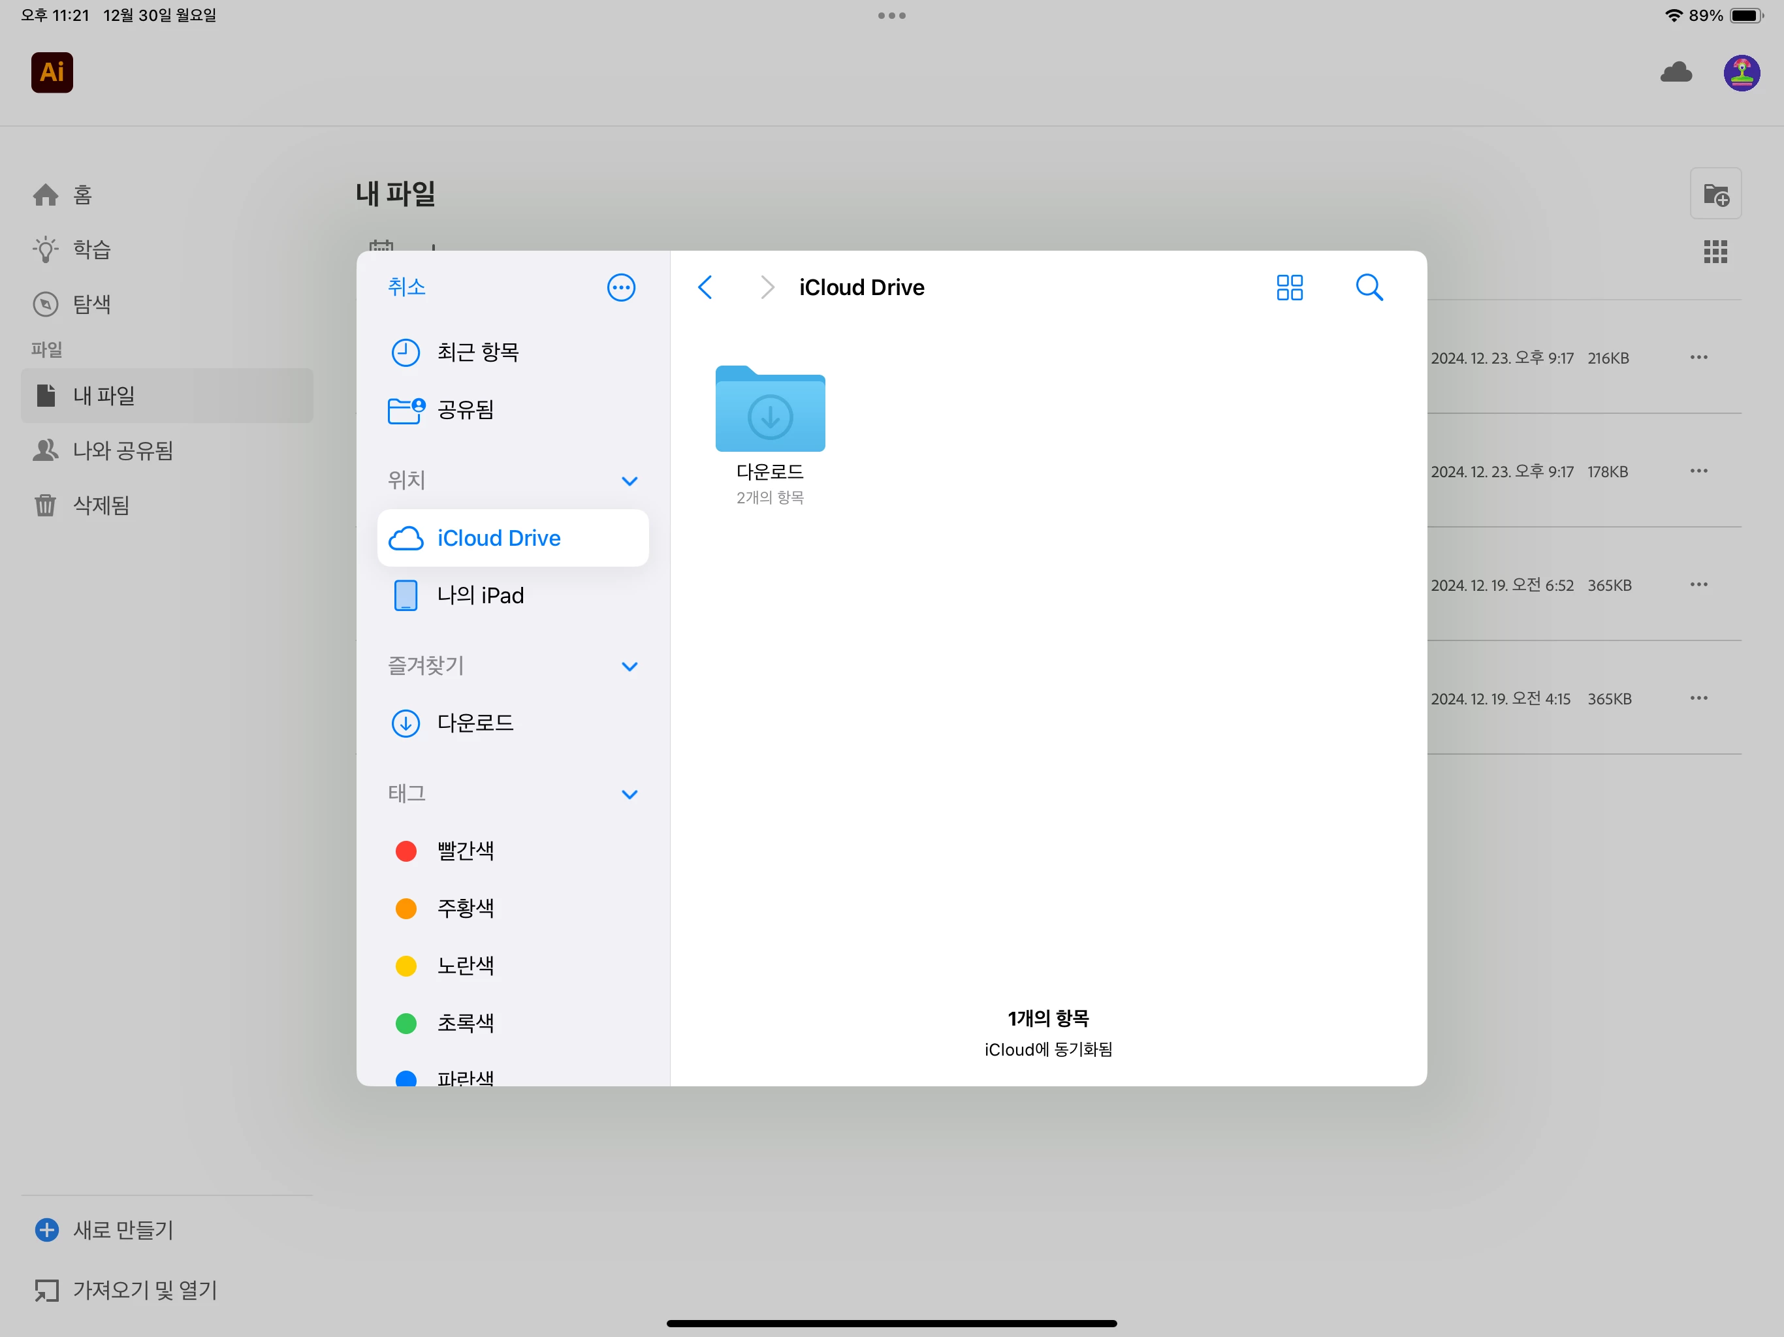Image resolution: width=1784 pixels, height=1337 pixels.
Task: Select 나의 iPad location
Action: [x=480, y=596]
